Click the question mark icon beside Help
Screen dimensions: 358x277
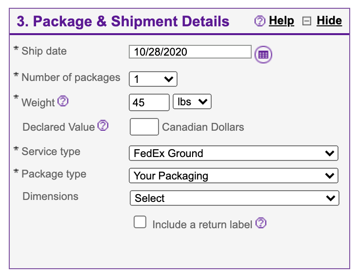260,21
